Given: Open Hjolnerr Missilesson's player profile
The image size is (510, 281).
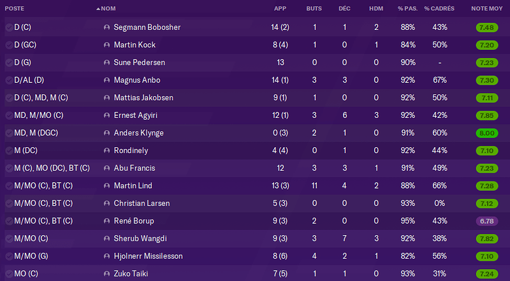Looking at the screenshot, I should (x=148, y=256).
